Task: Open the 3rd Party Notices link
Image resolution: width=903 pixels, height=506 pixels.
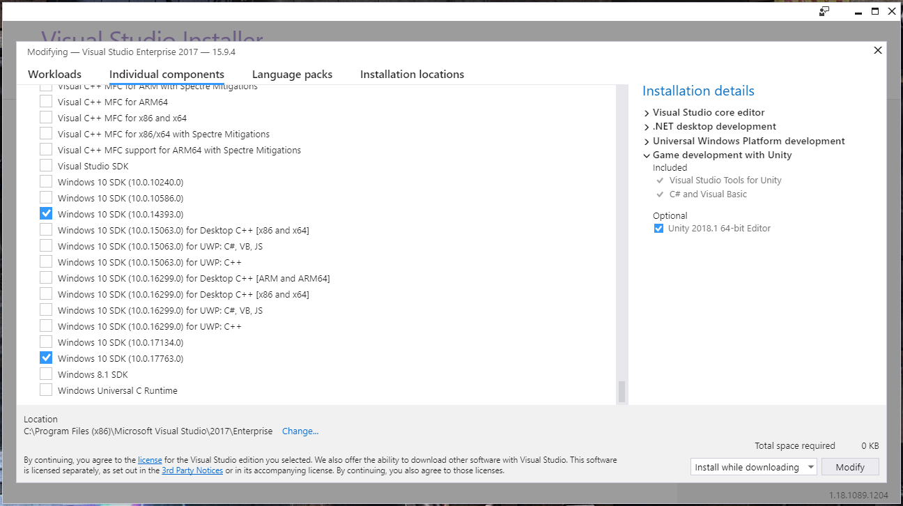Action: (192, 470)
